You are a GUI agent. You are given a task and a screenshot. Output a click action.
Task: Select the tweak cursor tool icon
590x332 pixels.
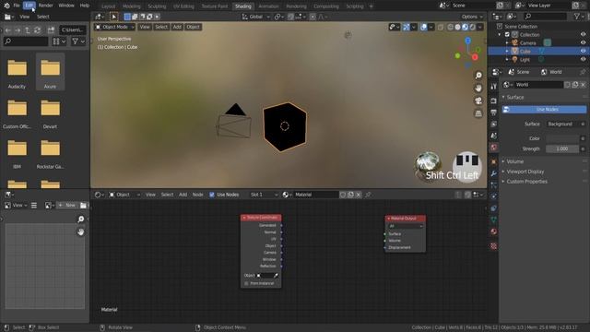[x=113, y=17]
